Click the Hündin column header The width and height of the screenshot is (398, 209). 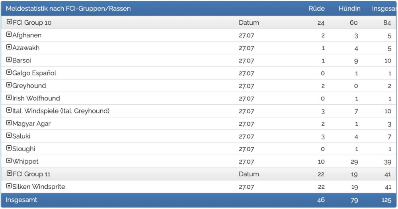[x=349, y=9]
